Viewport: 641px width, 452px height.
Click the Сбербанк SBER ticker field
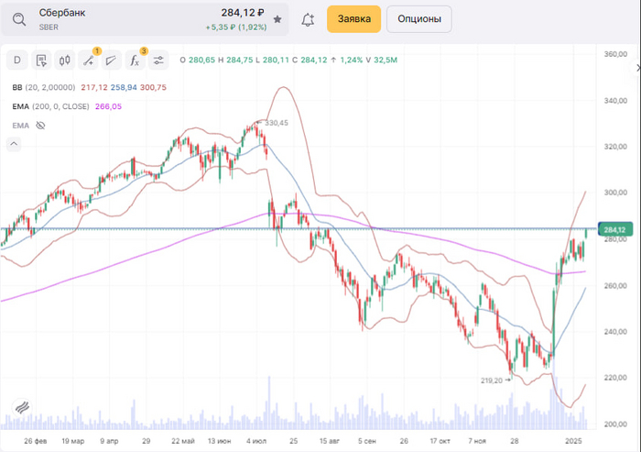click(x=137, y=18)
